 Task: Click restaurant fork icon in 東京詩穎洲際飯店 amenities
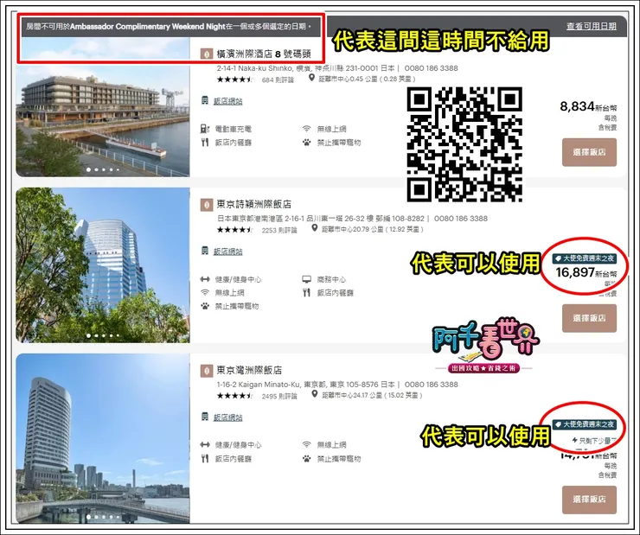[306, 293]
